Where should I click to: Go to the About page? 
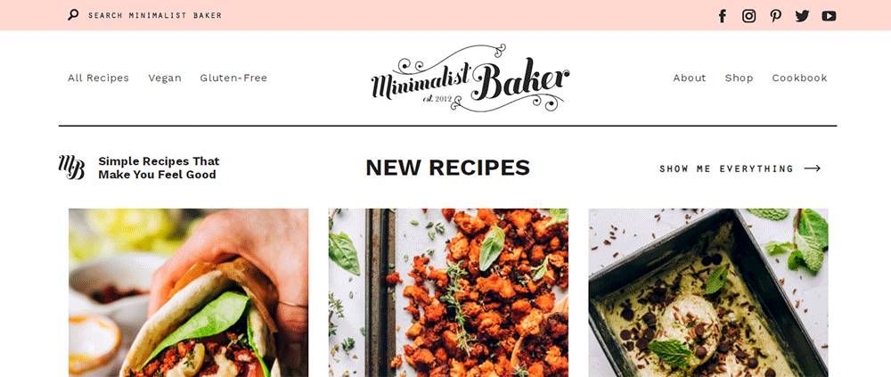pos(690,78)
